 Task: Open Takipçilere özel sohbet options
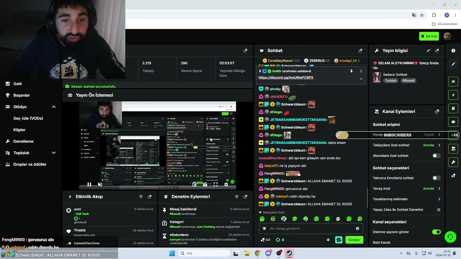pos(407,145)
